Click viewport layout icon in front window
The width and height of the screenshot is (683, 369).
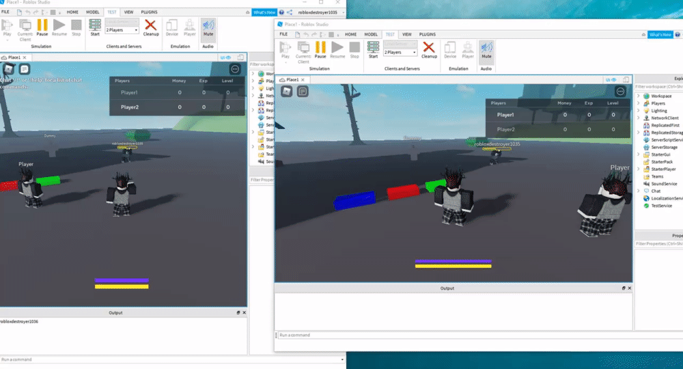[x=626, y=80]
